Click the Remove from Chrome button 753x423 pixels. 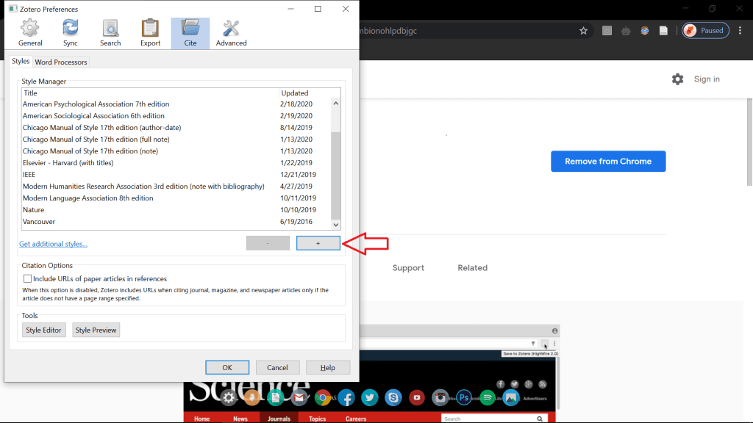point(607,162)
